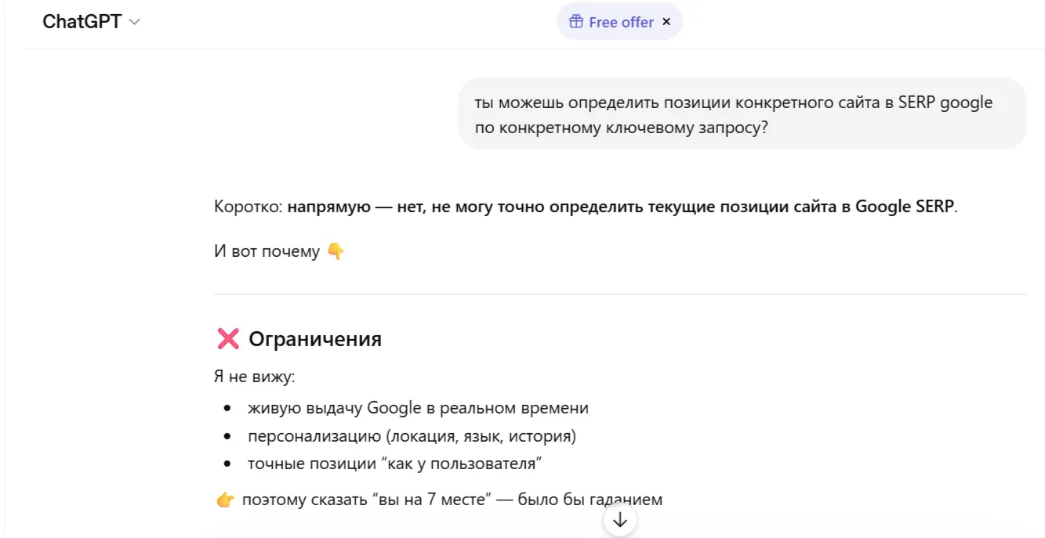Click the horizontal divider above Ограничения
Viewport: 1045px width, 538px height.
620,294
